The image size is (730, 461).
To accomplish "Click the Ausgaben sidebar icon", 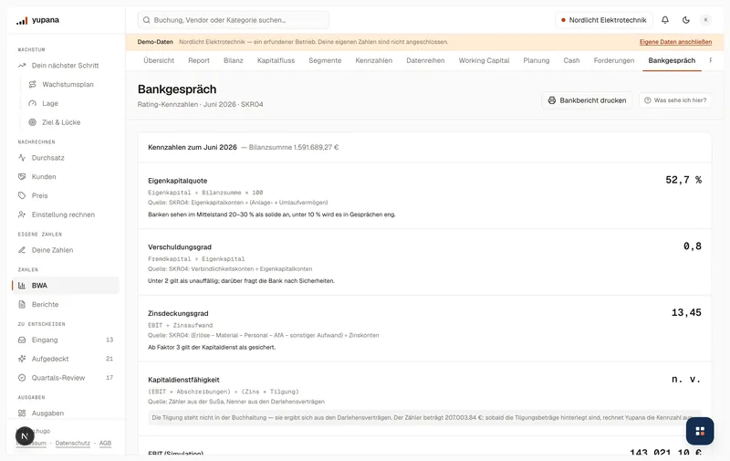I will coord(22,413).
